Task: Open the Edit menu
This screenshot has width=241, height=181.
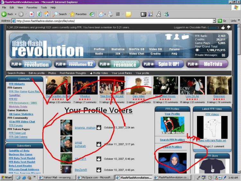Action: click(12, 7)
